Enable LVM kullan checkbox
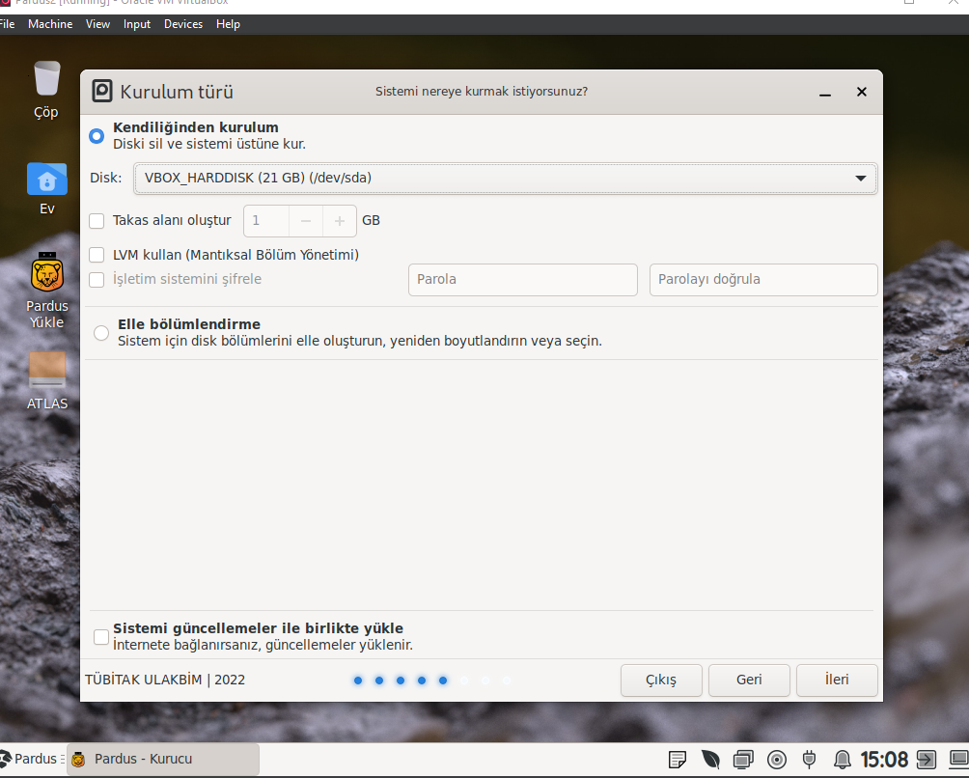 point(97,255)
